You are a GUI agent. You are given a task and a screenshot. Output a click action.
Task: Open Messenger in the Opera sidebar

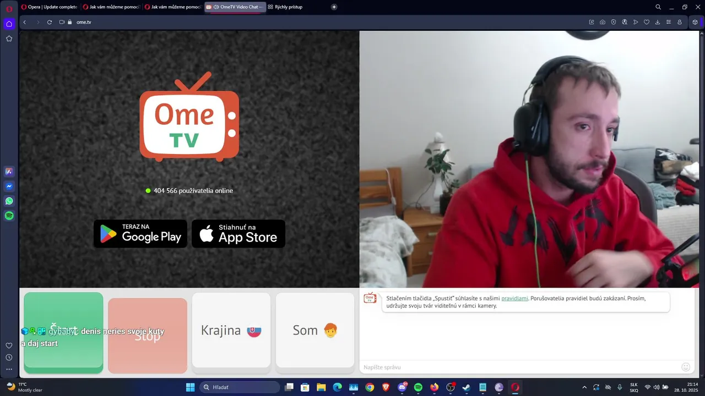9,186
